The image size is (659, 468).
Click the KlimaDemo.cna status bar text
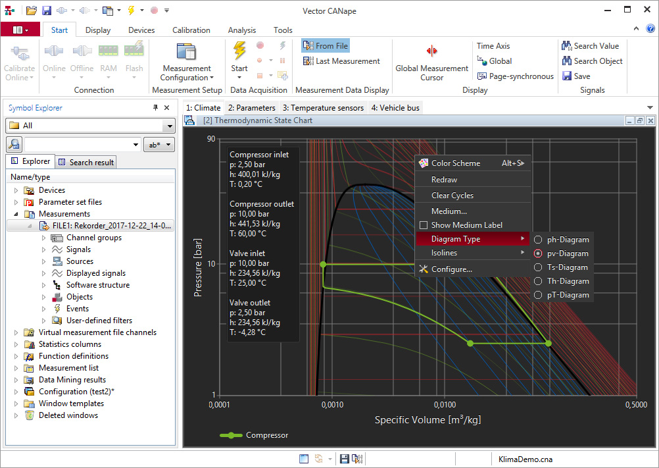tap(525, 459)
